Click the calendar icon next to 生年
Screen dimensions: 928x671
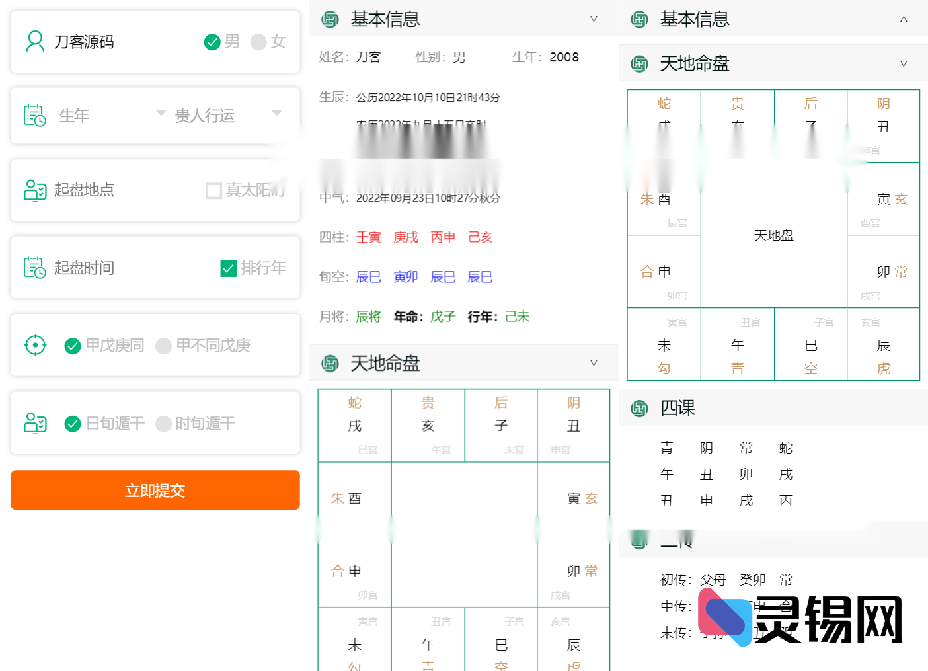pyautogui.click(x=34, y=115)
